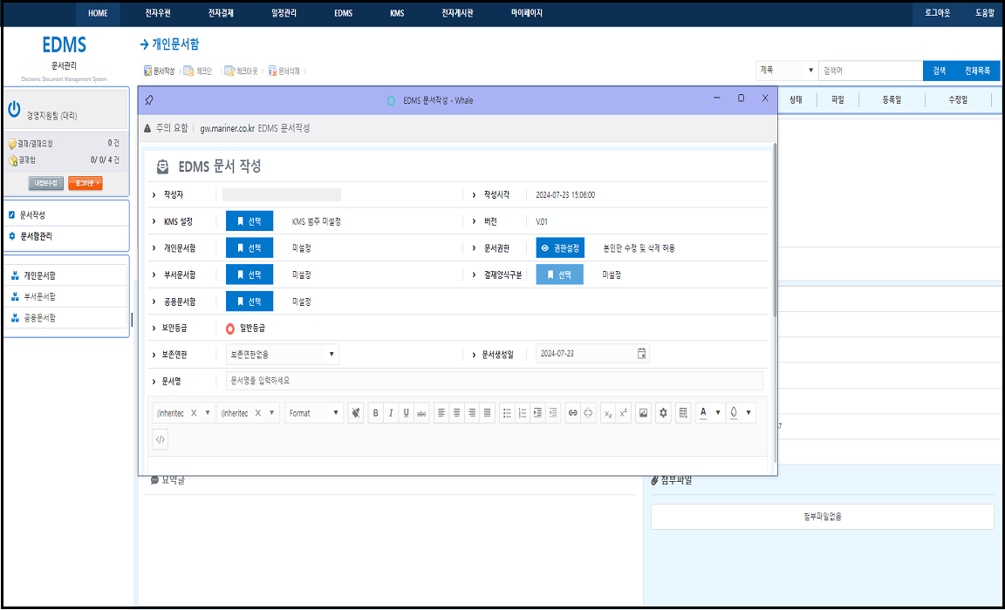Image resolution: width=1005 pixels, height=610 pixels.
Task: Open HOME in top navigation
Action: tap(98, 13)
